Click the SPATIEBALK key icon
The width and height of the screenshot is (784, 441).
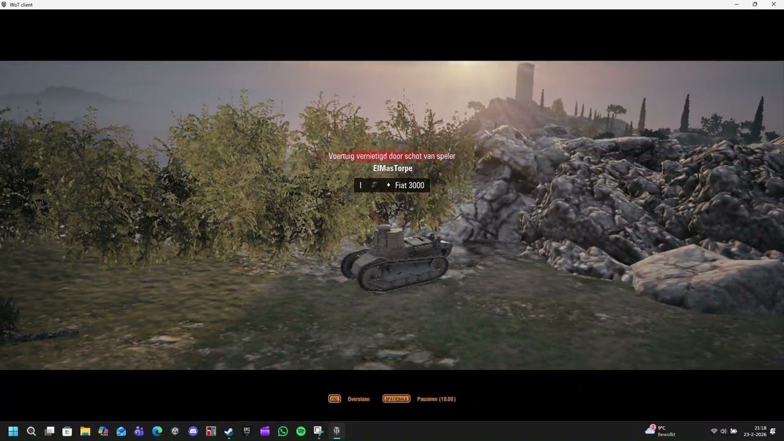click(x=396, y=399)
